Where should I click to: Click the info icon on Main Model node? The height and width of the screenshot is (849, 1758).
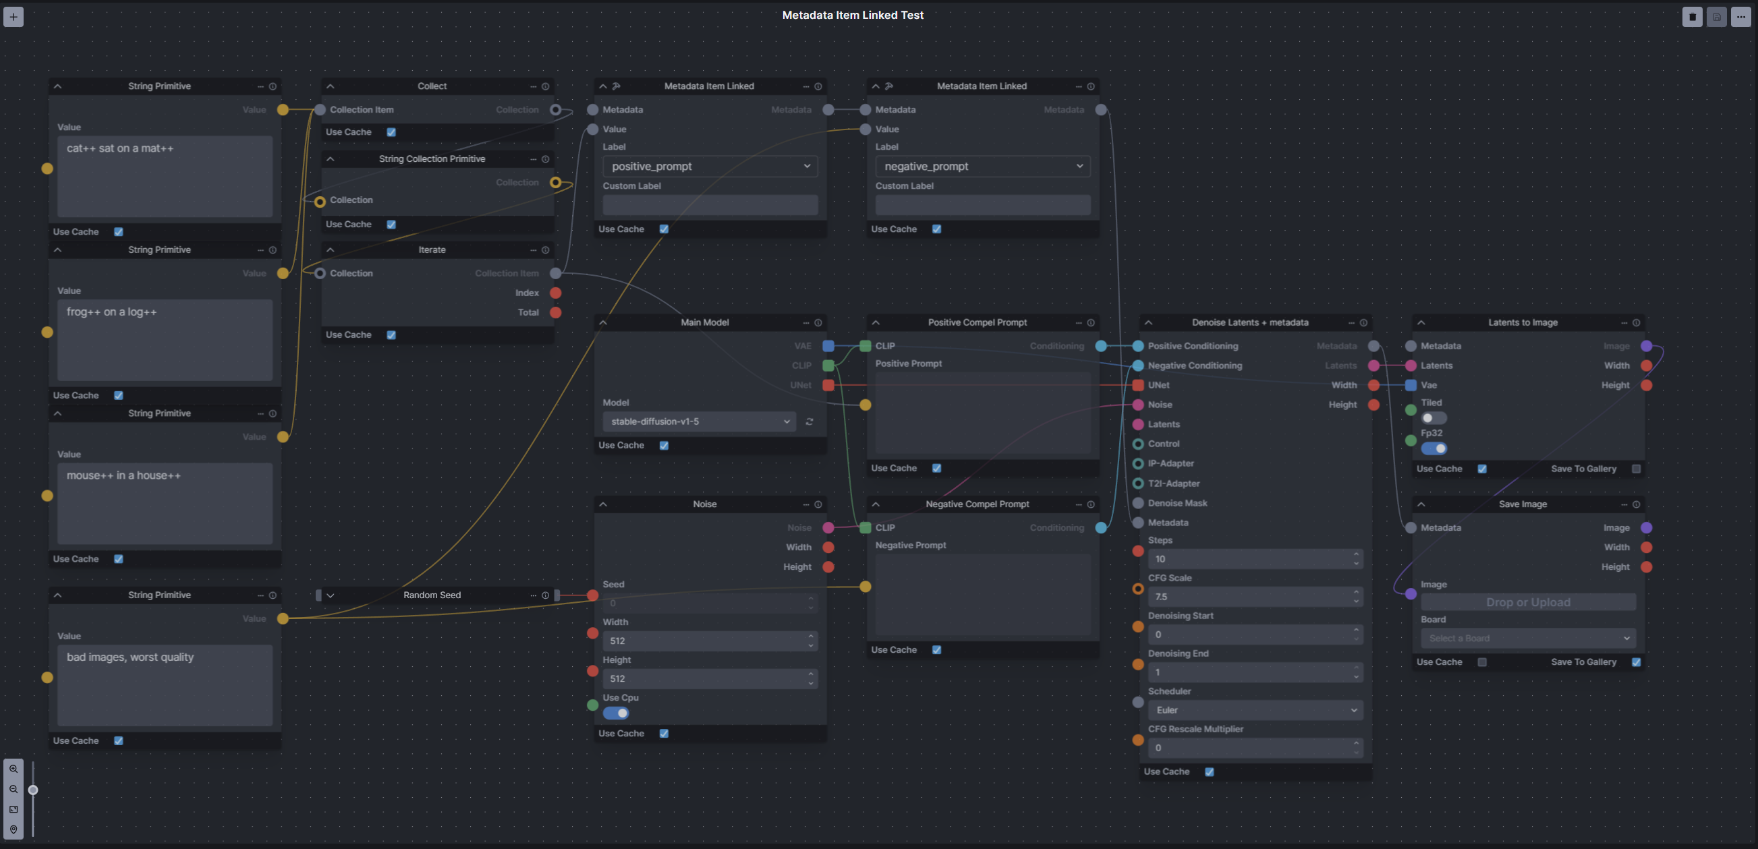coord(818,322)
